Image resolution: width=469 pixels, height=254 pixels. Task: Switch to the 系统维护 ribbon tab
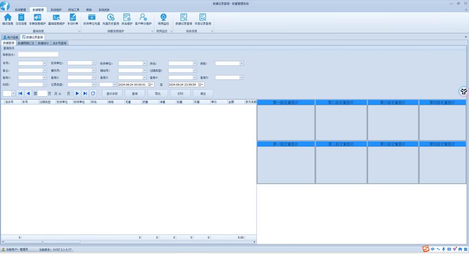coord(56,10)
